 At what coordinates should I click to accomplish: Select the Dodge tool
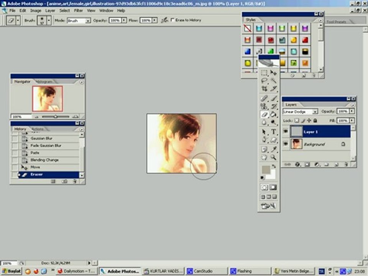273,122
